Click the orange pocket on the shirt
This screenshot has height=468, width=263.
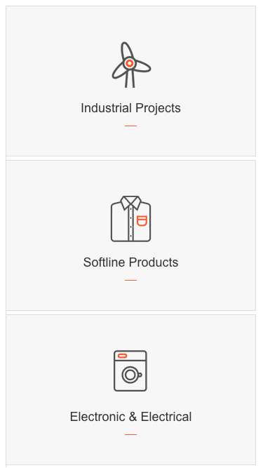(x=142, y=221)
